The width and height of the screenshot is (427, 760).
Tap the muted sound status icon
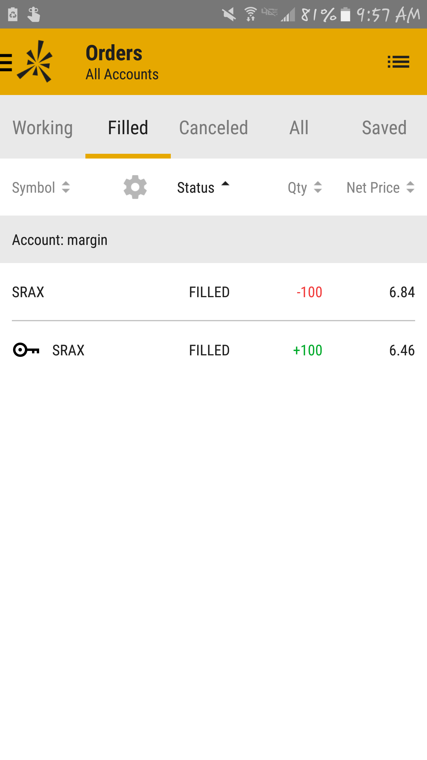point(229,14)
